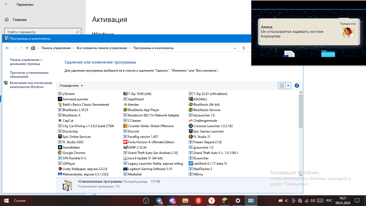Open Включение или отключение компонентов Windows

(31, 85)
